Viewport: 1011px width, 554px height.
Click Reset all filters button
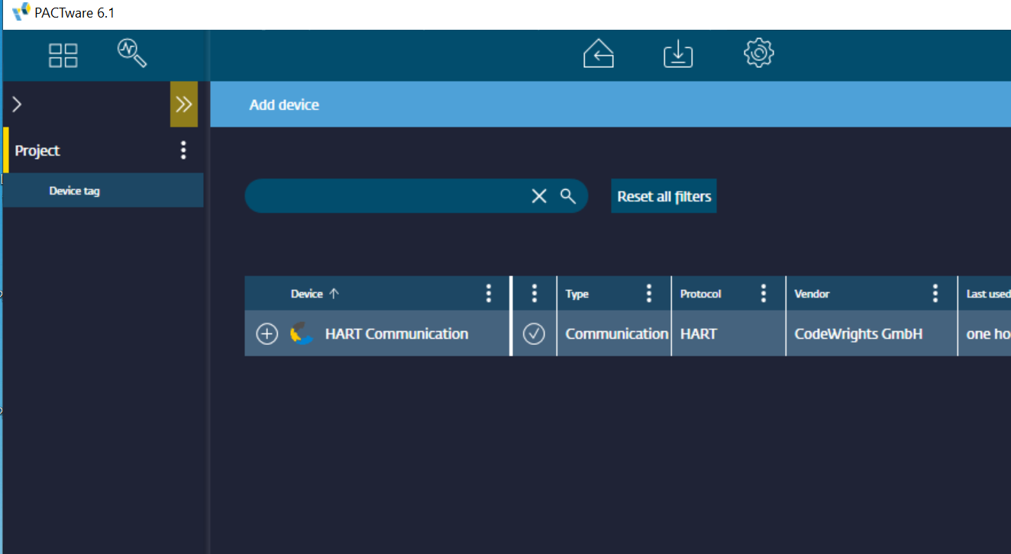pos(664,196)
